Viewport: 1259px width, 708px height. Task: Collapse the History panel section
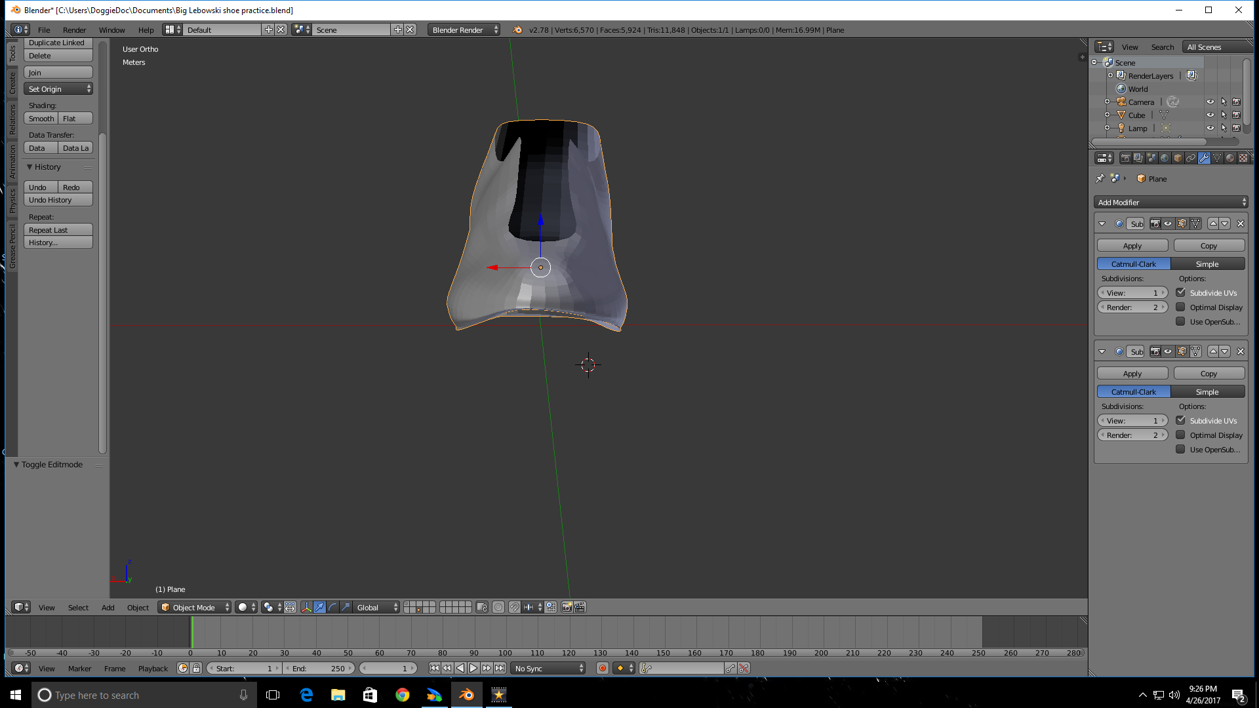[30, 167]
